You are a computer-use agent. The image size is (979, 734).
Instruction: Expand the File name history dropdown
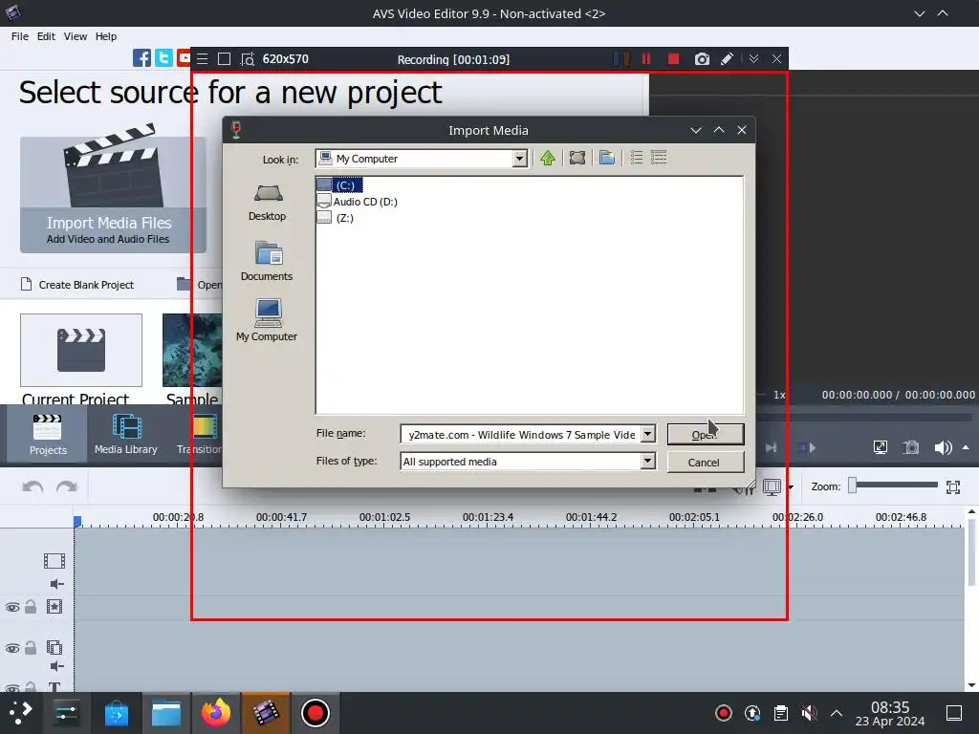click(x=648, y=434)
